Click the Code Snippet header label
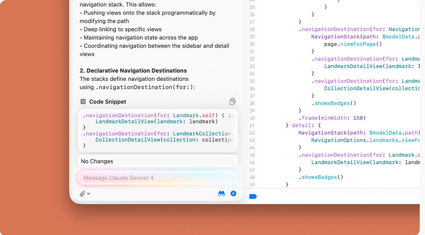Image resolution: width=425 pixels, height=235 pixels. (x=108, y=102)
